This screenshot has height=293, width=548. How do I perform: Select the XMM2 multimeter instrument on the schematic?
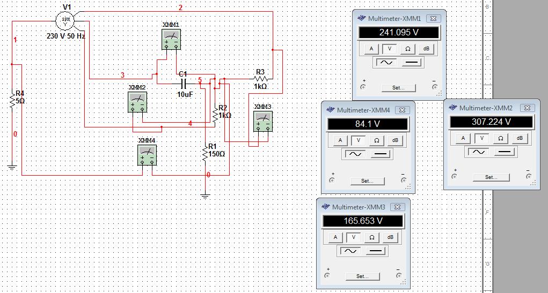(x=137, y=101)
